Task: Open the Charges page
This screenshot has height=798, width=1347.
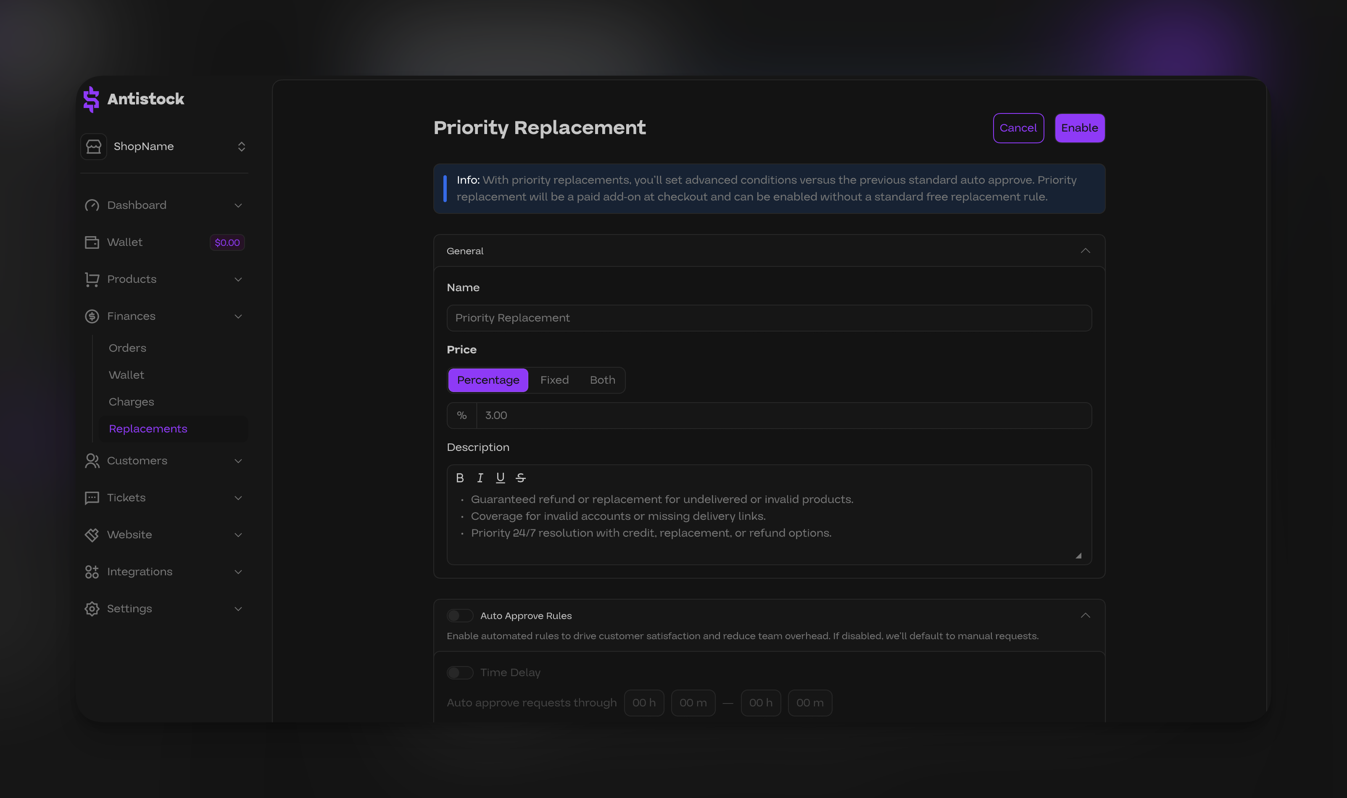Action: pos(131,401)
